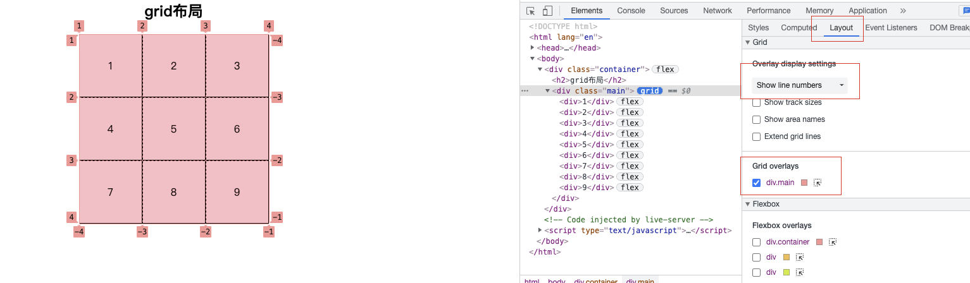970x283 pixels.
Task: Collapse the Grid section header
Action: point(855,42)
